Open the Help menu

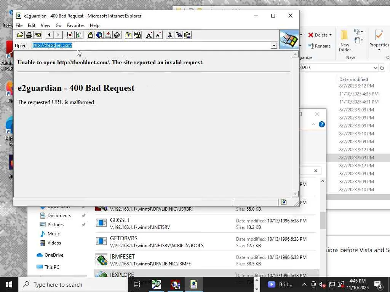94,25
